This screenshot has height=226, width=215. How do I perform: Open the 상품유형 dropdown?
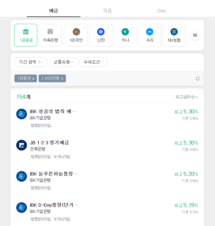click(63, 62)
